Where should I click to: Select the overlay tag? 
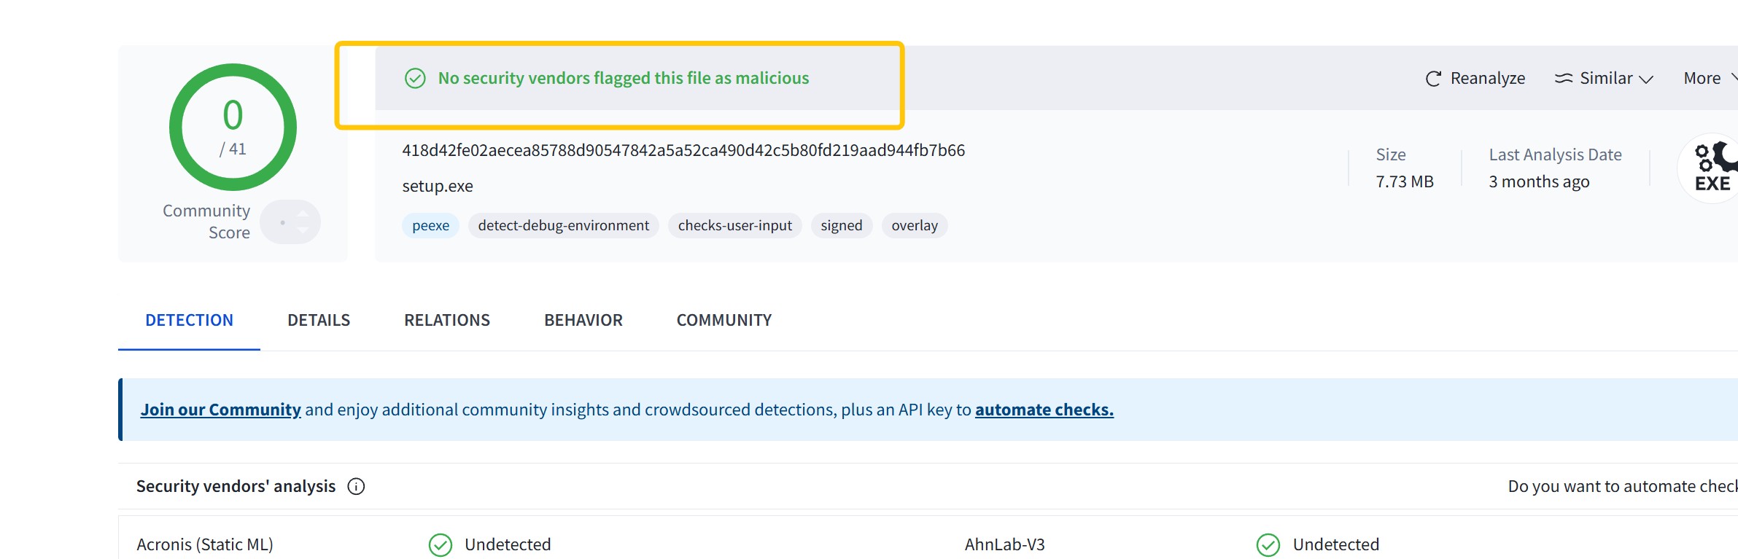tap(915, 225)
